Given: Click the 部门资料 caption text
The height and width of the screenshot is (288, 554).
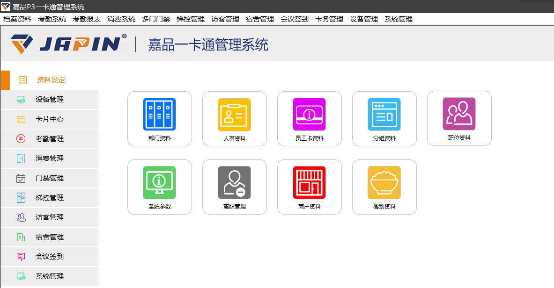Looking at the screenshot, I should (159, 138).
